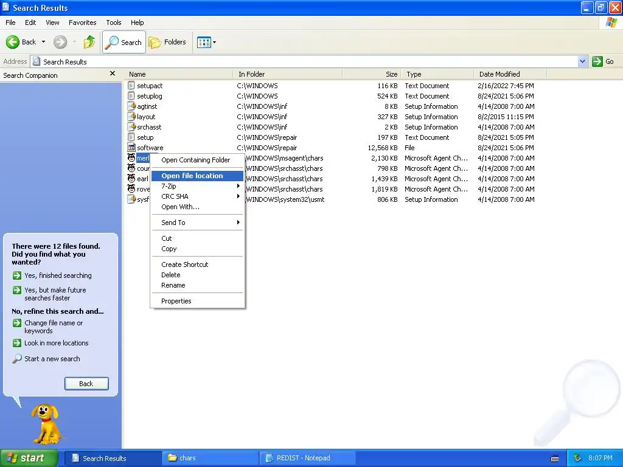Click Change file name or keywords
Viewport: 623px width, 467px height.
point(54,327)
